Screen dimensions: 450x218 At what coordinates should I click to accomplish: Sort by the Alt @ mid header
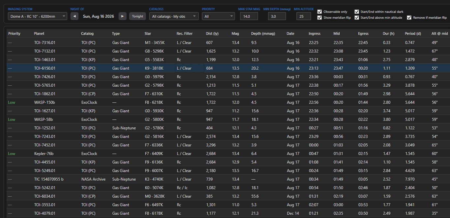439,33
